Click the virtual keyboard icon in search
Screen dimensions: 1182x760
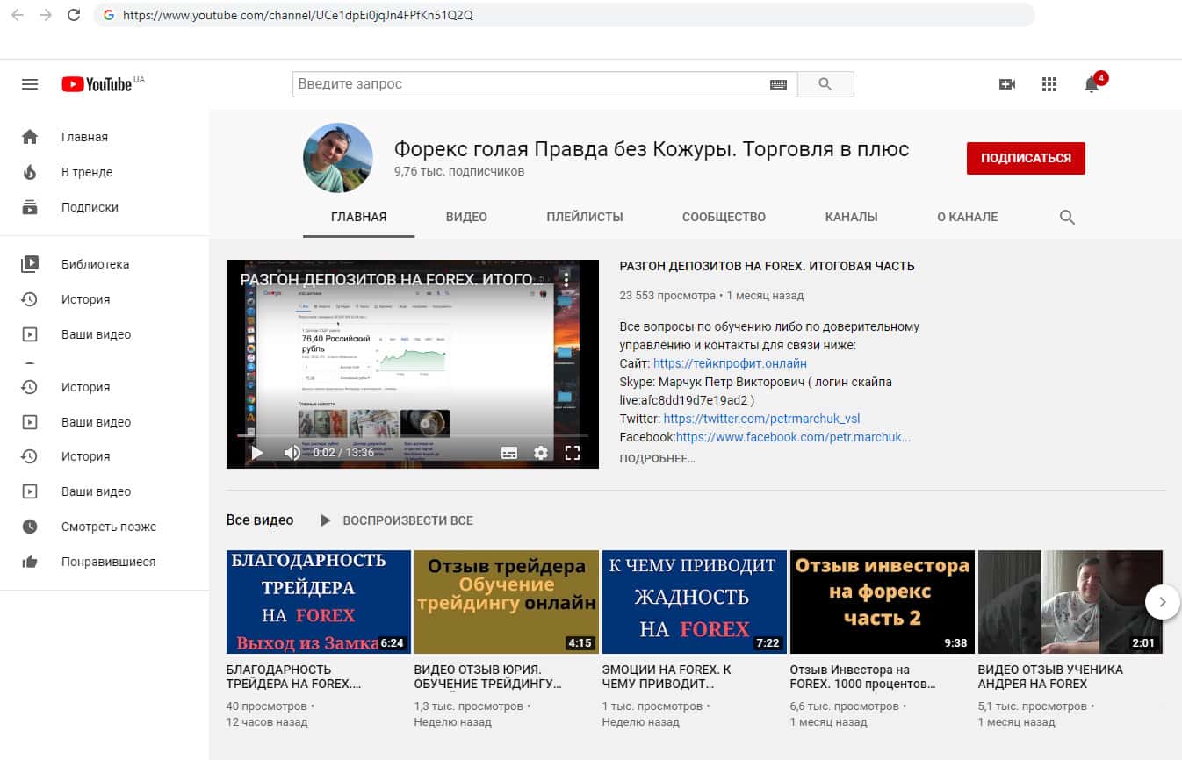click(778, 84)
